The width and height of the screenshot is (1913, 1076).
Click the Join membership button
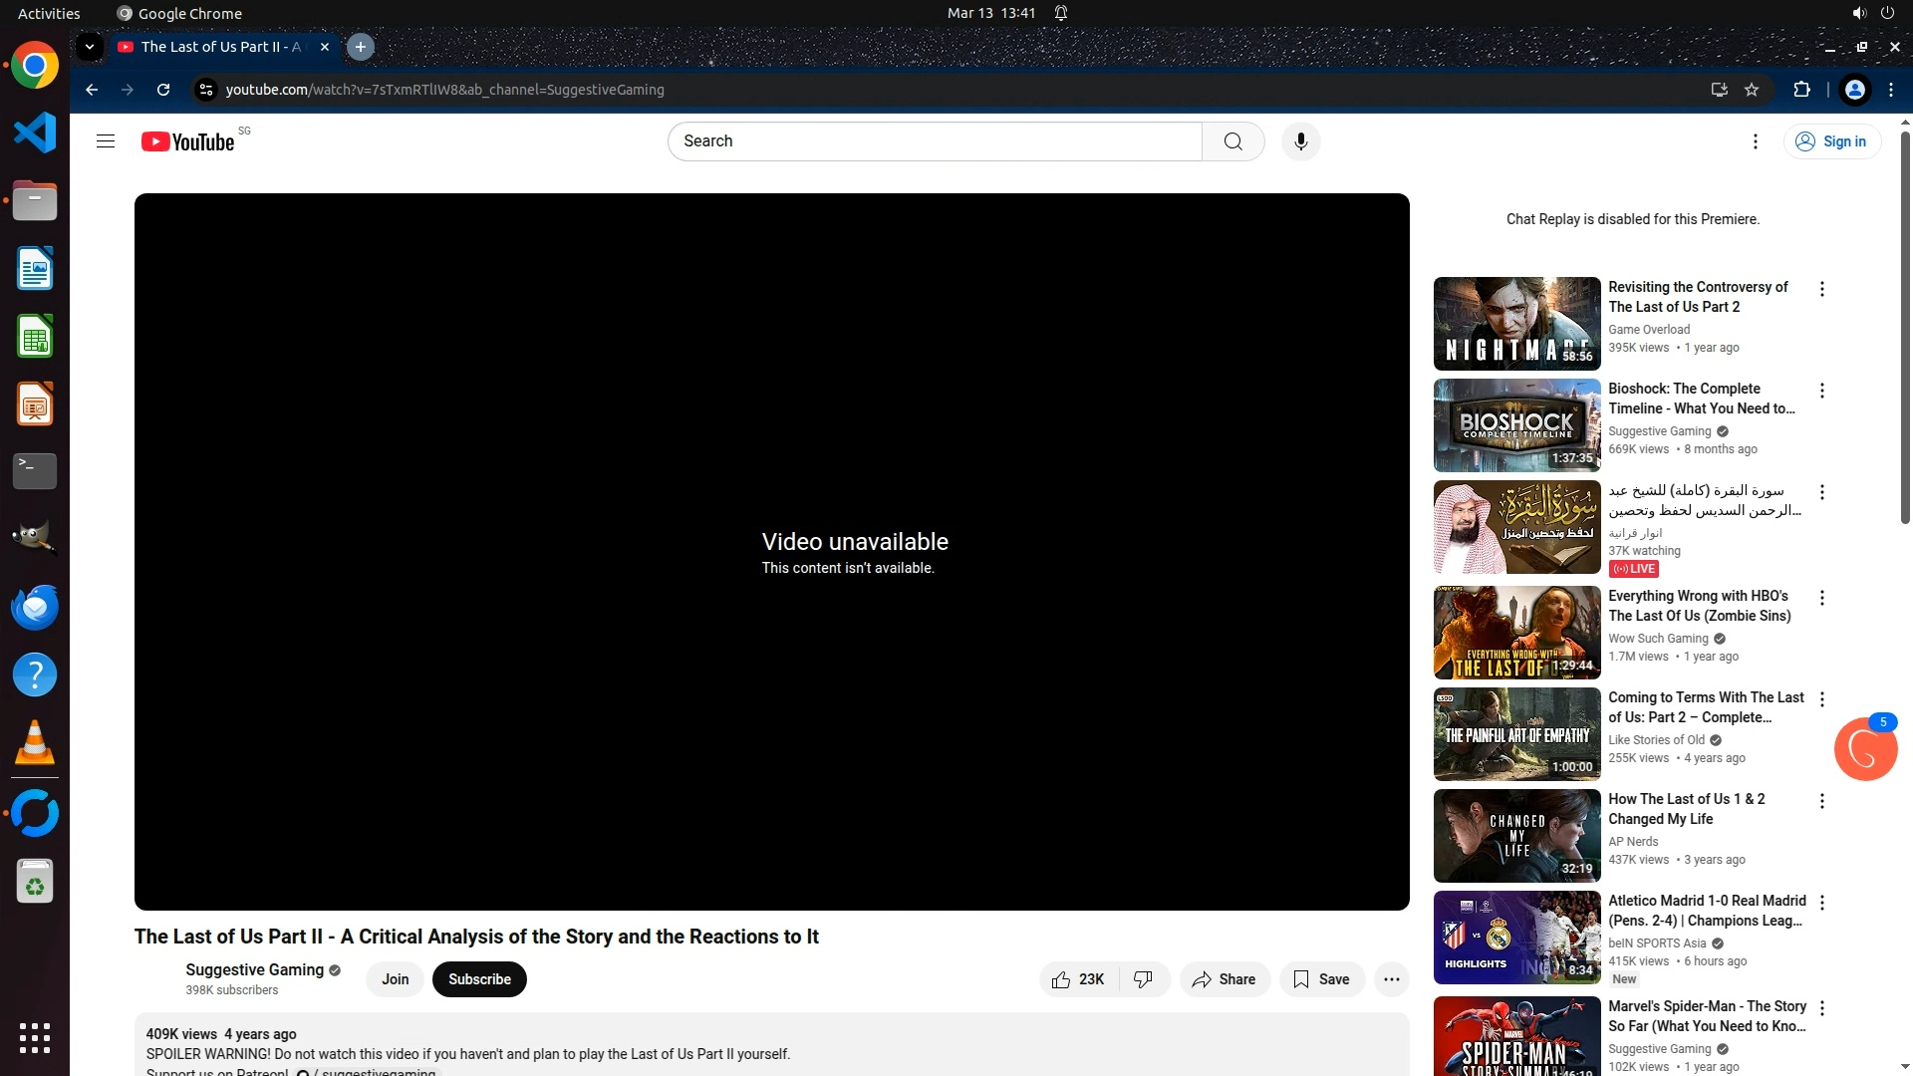point(395,979)
